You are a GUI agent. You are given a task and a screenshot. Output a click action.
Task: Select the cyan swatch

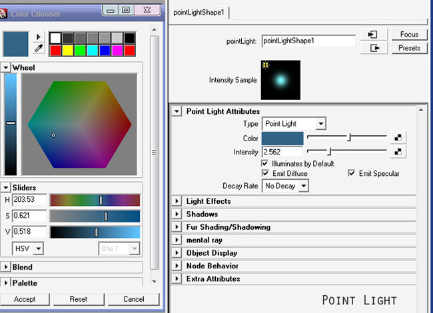(x=93, y=51)
